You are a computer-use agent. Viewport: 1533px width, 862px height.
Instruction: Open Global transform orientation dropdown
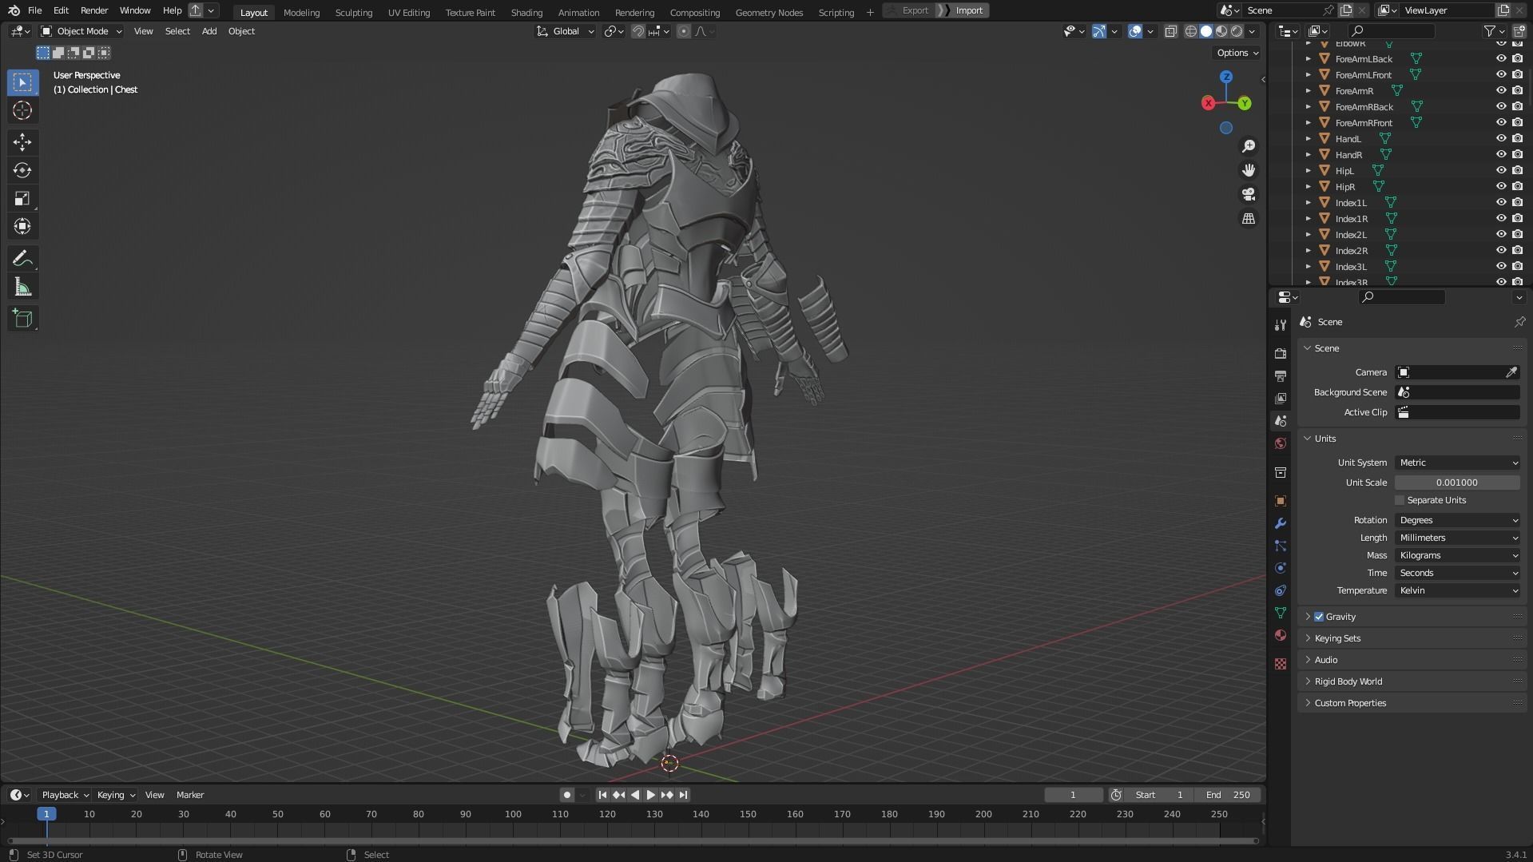pyautogui.click(x=566, y=31)
